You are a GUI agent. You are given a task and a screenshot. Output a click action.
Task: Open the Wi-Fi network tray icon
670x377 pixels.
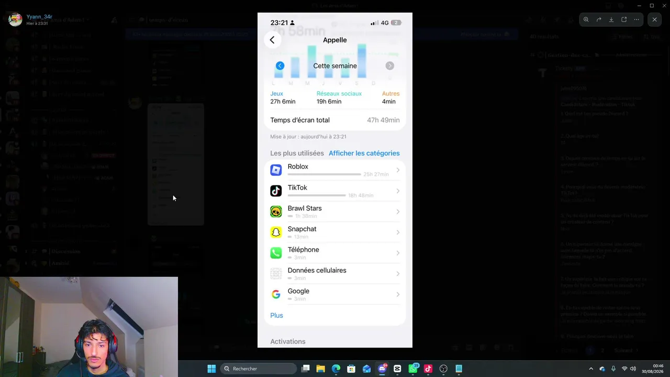(624, 369)
